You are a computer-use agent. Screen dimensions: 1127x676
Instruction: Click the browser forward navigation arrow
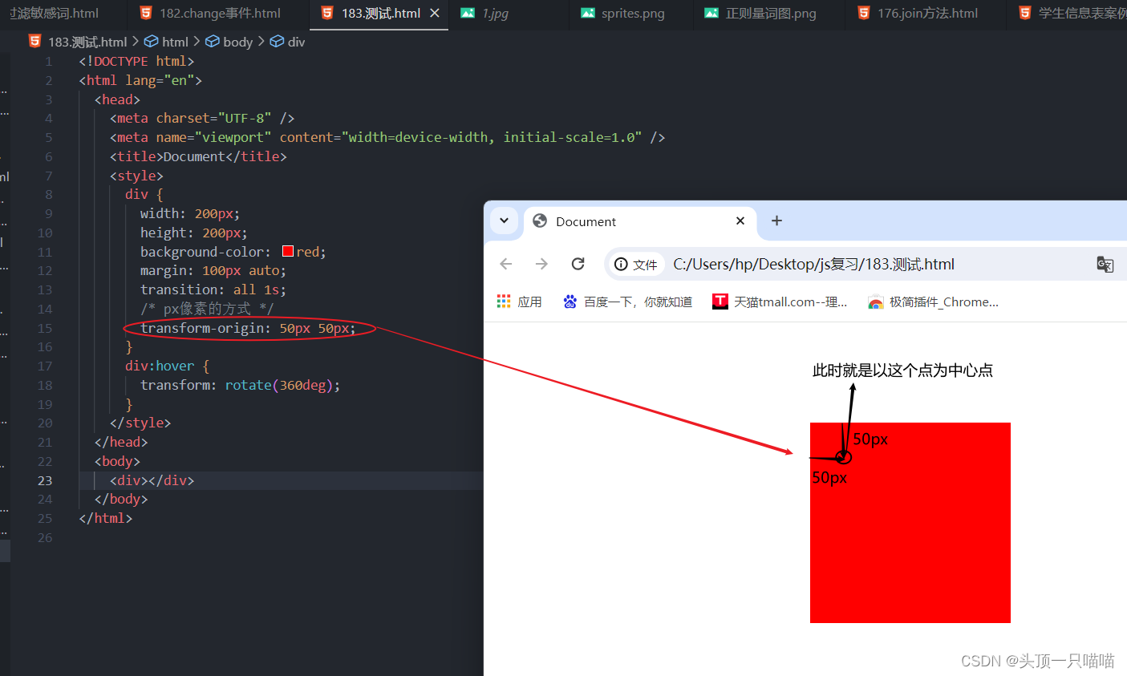542,263
